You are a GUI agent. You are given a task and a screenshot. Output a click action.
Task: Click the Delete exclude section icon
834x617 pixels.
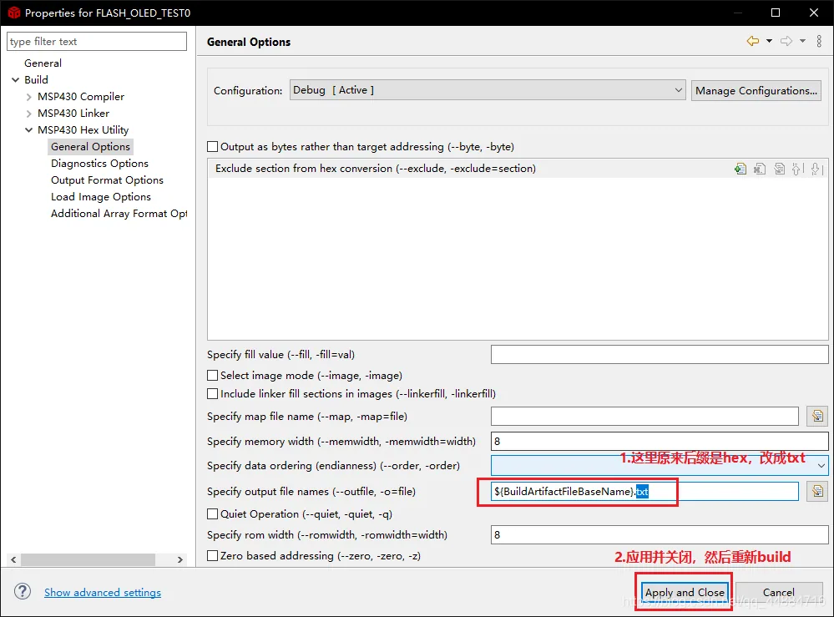click(x=760, y=169)
